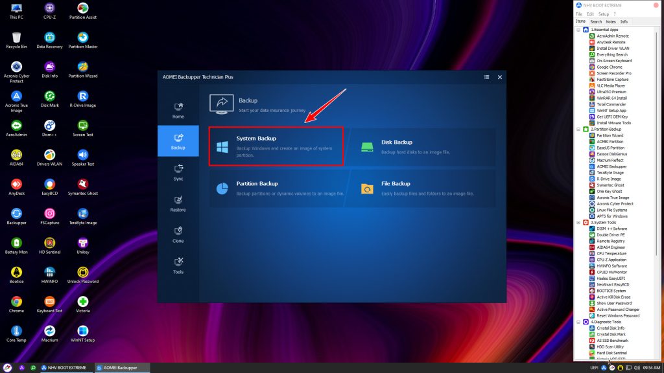Switch to the Notes tab in NHV panel

tap(611, 21)
